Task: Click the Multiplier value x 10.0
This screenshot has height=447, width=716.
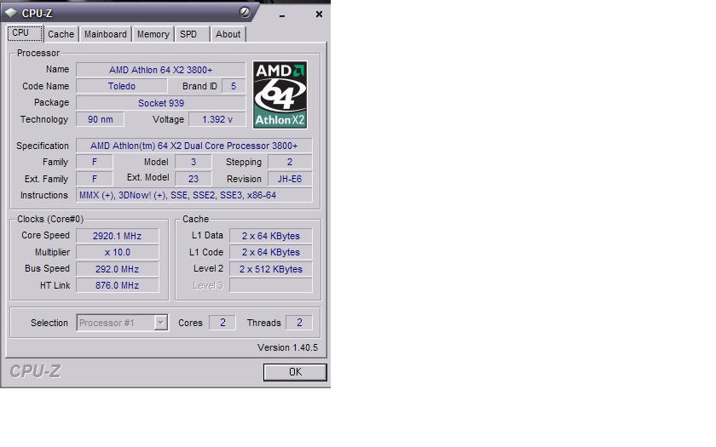Action: tap(118, 252)
